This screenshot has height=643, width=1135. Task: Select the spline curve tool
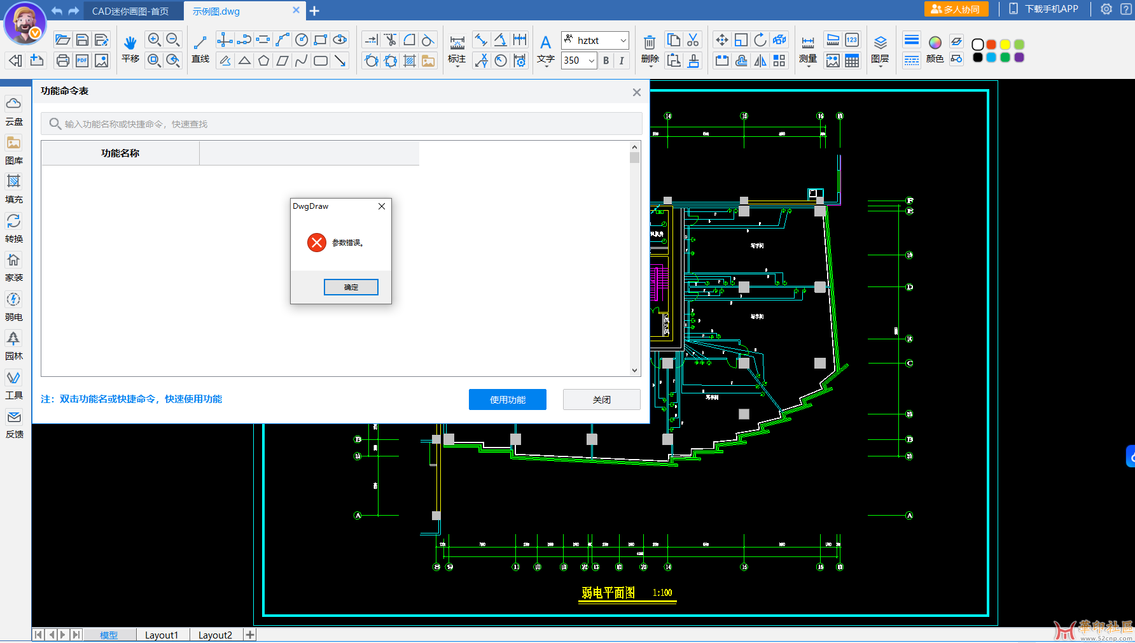pyautogui.click(x=302, y=60)
